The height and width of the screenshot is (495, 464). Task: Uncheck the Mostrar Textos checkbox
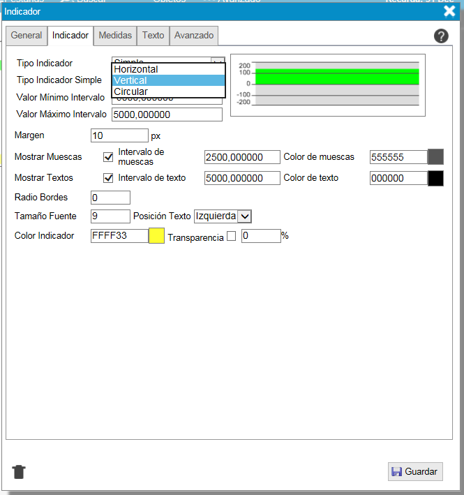(x=108, y=178)
